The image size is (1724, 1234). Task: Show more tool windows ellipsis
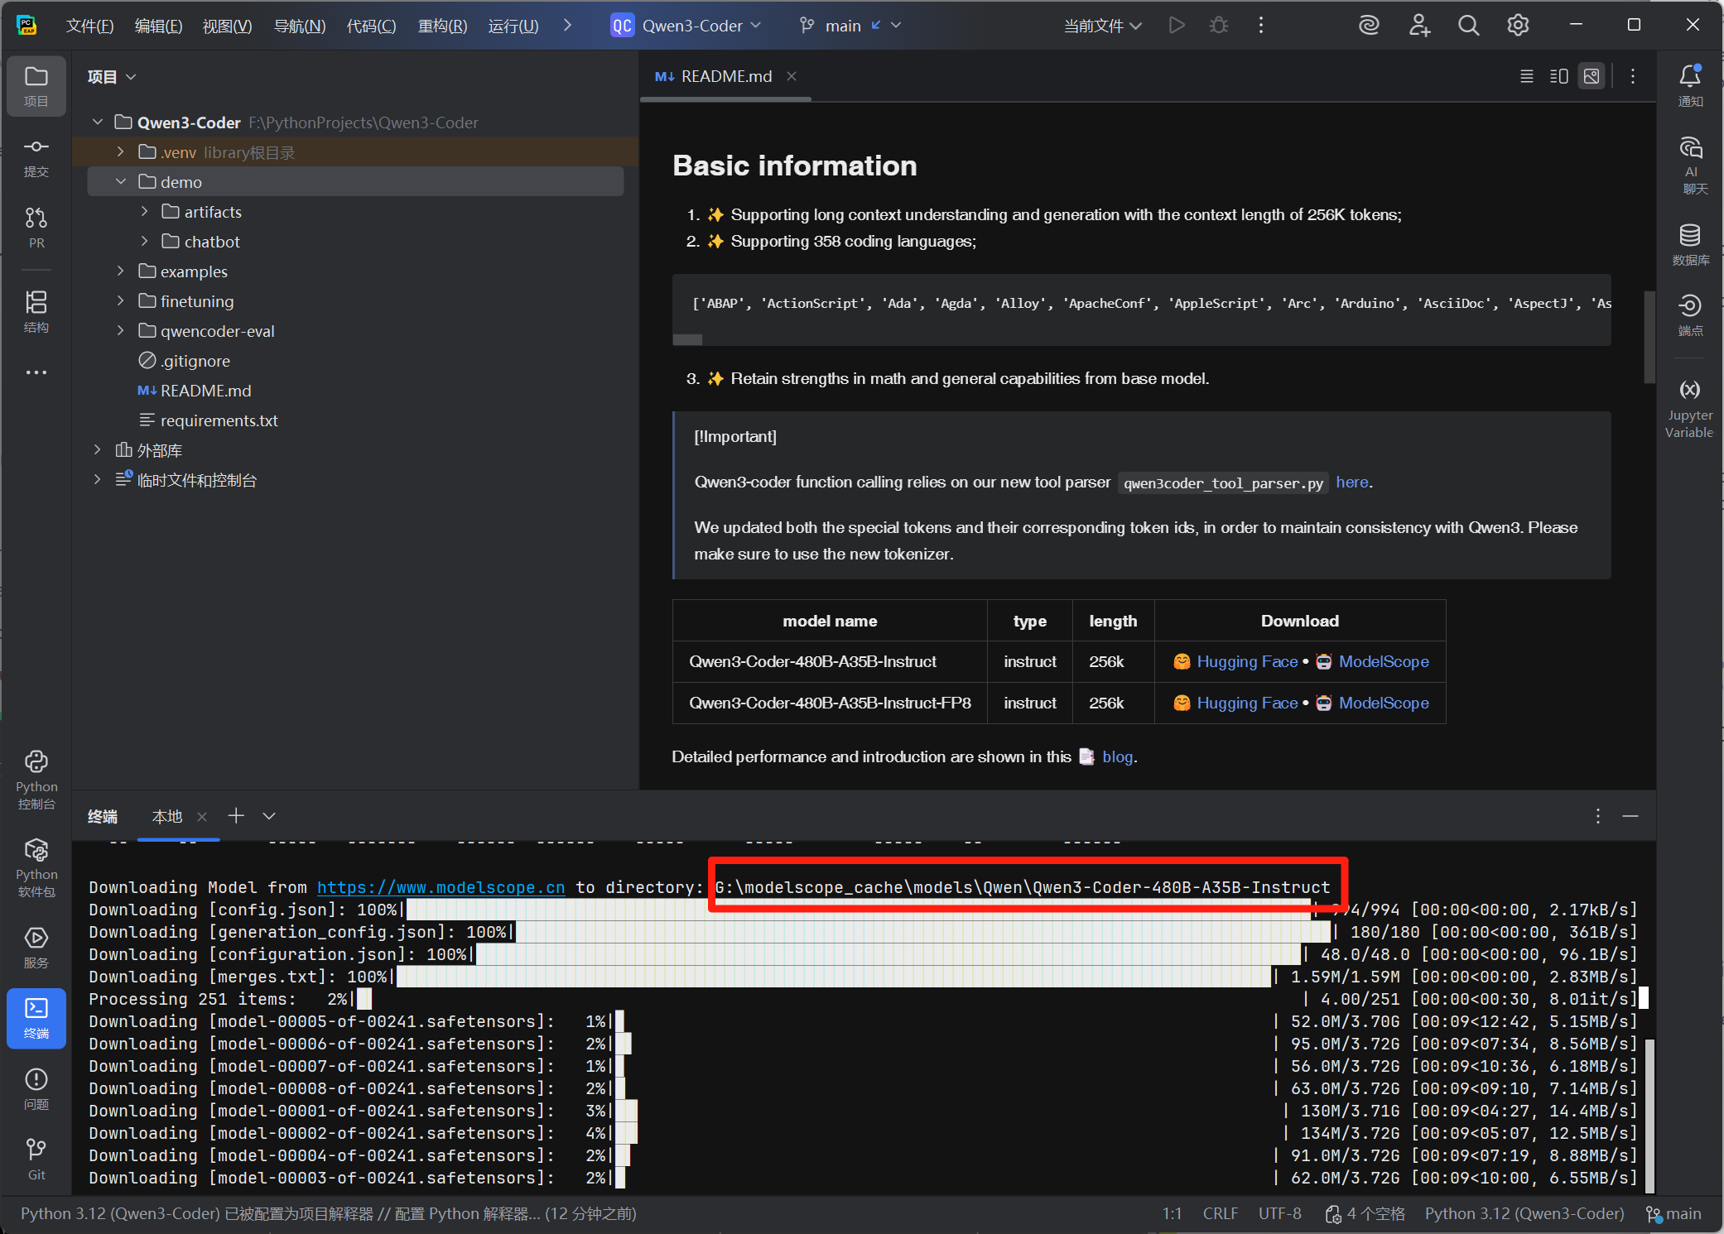click(36, 372)
